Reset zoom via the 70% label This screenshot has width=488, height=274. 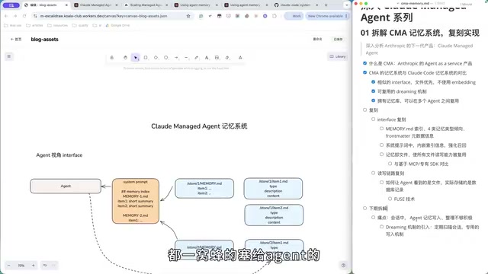(21, 266)
